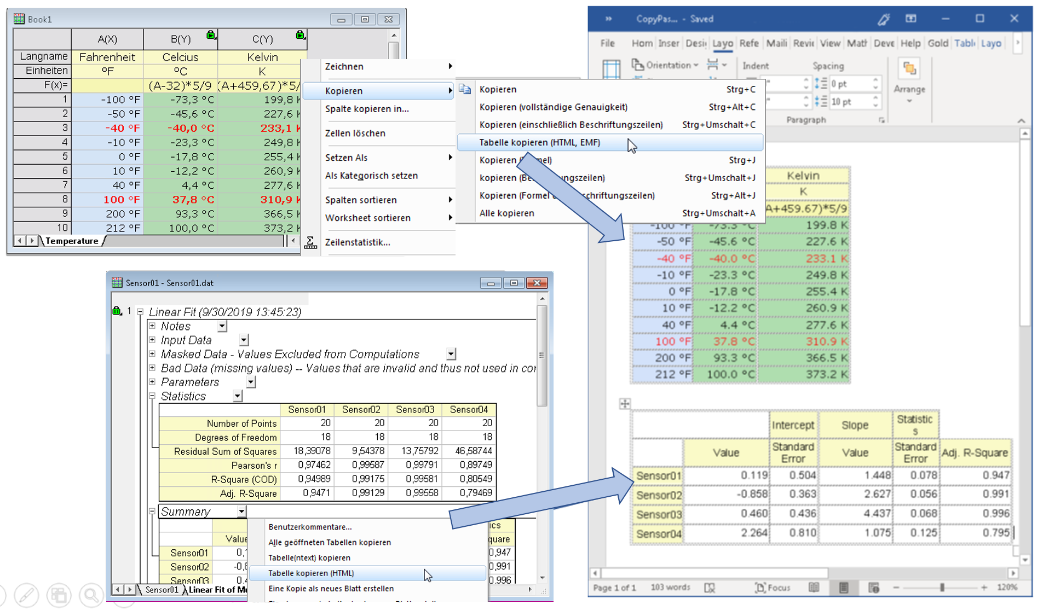The height and width of the screenshot is (610, 1037).
Task: Click the Ribbon Display Options icon in Word
Action: tap(911, 19)
